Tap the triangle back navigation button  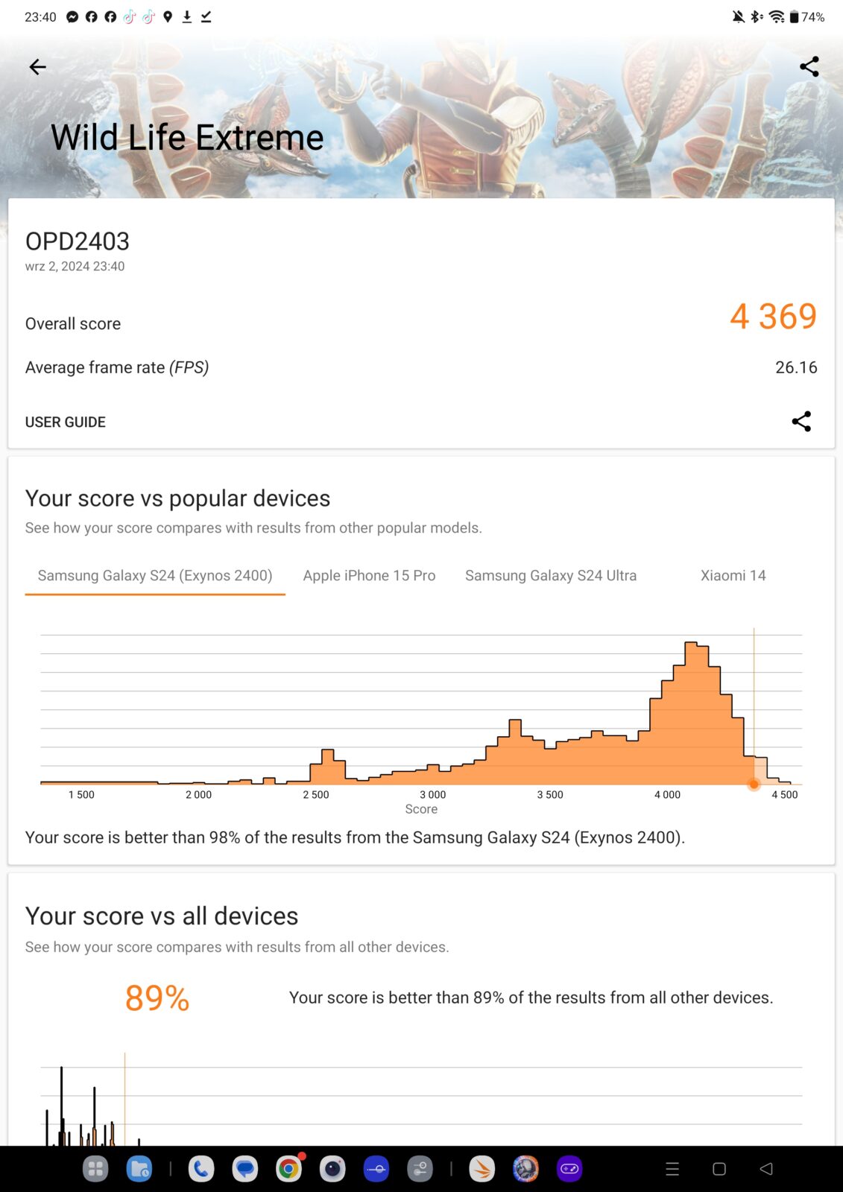pyautogui.click(x=765, y=1169)
